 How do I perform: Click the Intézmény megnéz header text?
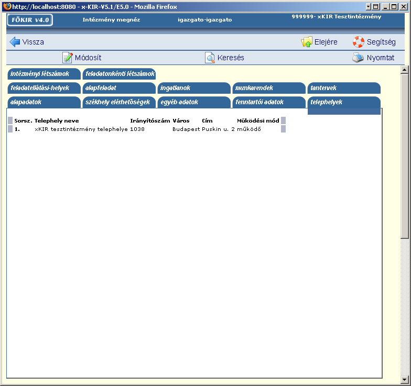pyautogui.click(x=111, y=20)
